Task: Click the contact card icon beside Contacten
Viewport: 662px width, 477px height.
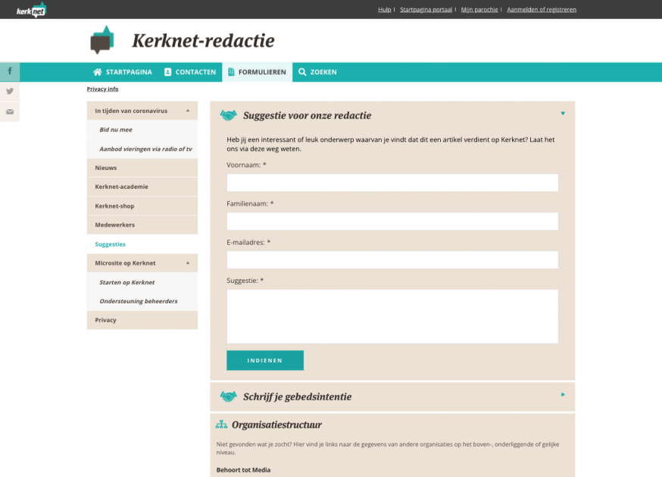Action: (x=167, y=72)
